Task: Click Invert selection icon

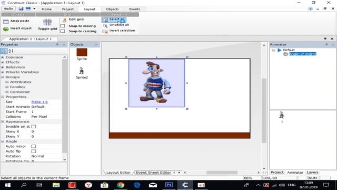Action: tap(105, 32)
